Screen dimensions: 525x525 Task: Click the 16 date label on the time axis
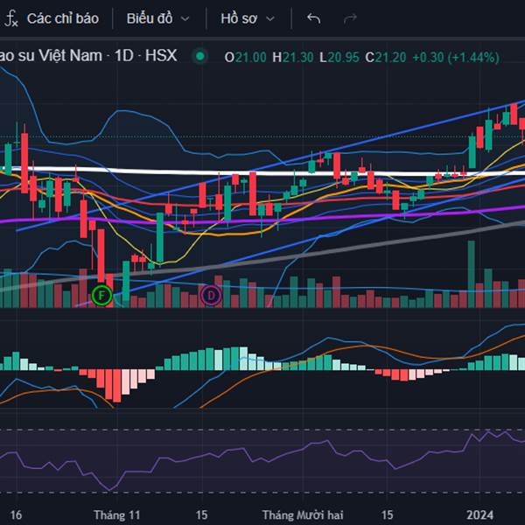coord(16,514)
